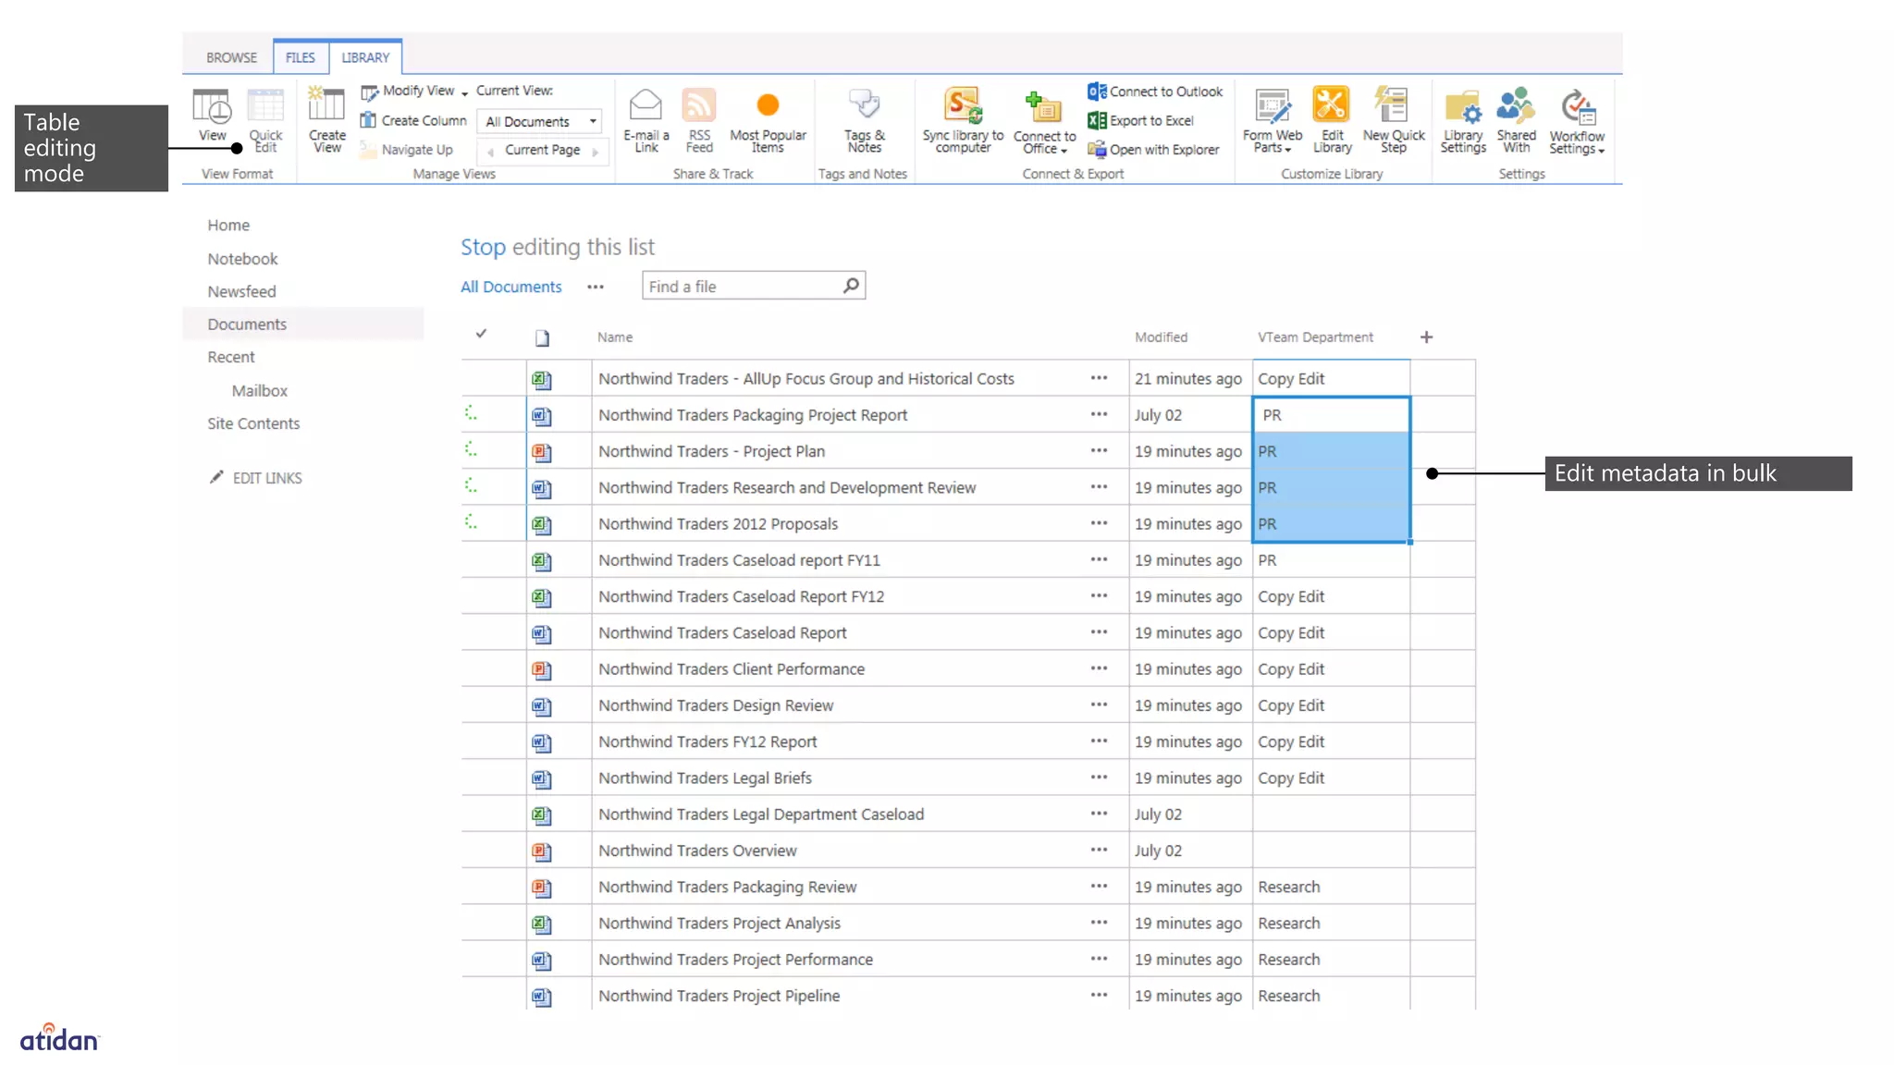
Task: Open Site Contents link
Action: 253,423
